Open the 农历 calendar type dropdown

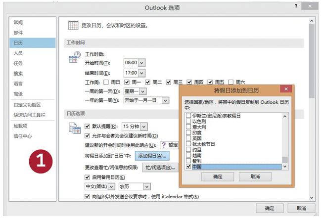pyautogui.click(x=146, y=186)
